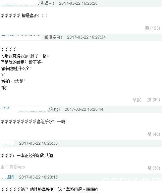Click 举报 to report the comment
The image size is (165, 196).
pyautogui.click(x=136, y=100)
